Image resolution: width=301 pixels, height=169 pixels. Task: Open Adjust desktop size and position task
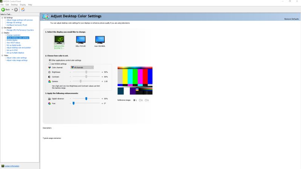tap(19, 48)
